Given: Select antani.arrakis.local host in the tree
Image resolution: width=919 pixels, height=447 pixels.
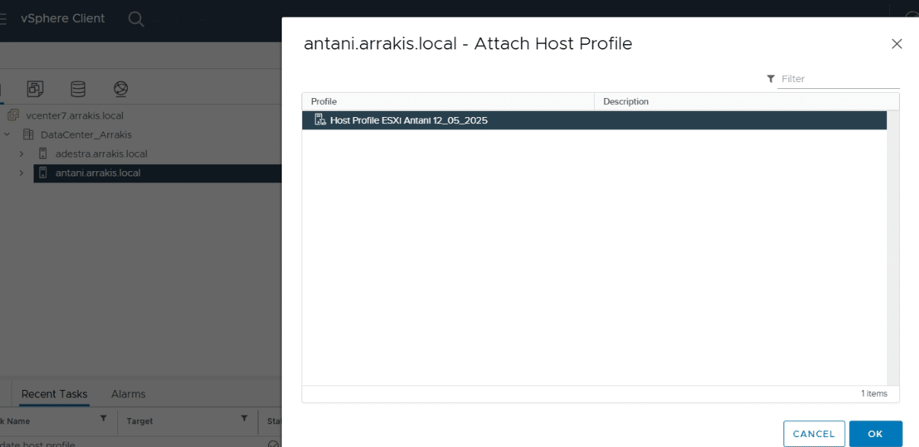Looking at the screenshot, I should 98,173.
